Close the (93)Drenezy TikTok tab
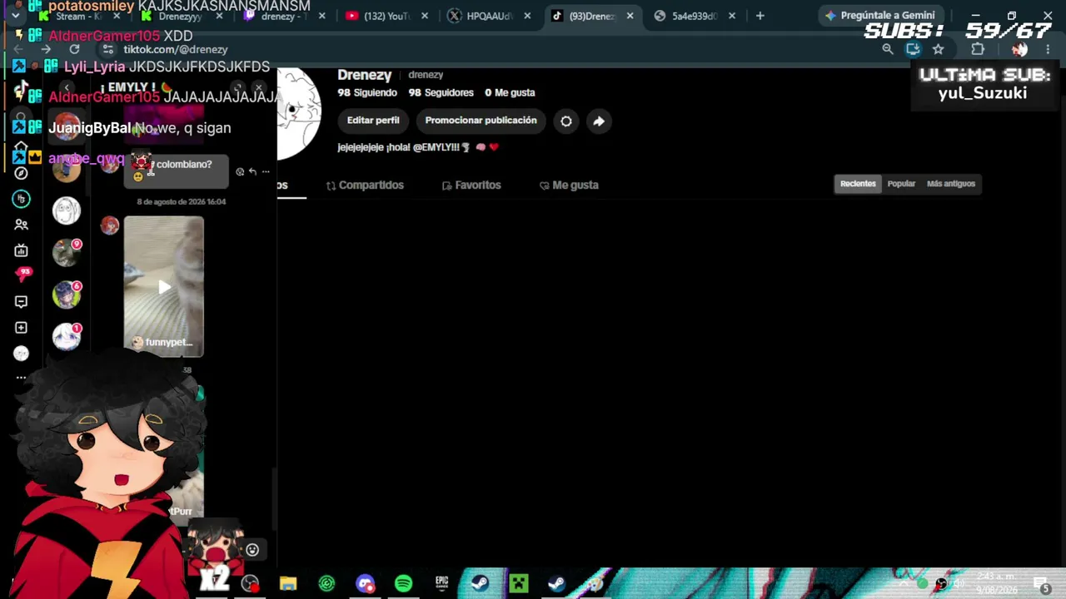This screenshot has height=599, width=1066. tap(630, 16)
